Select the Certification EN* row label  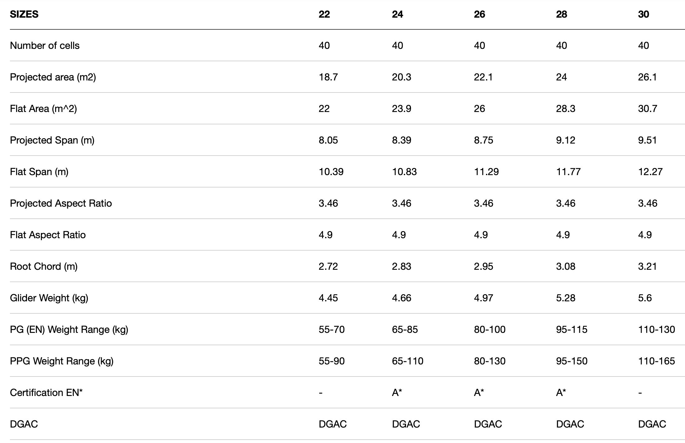(46, 393)
